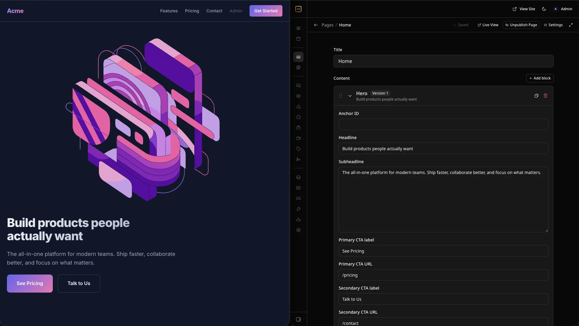This screenshot has height=326, width=579.
Task: Duplicate the Hero block
Action: [x=536, y=96]
